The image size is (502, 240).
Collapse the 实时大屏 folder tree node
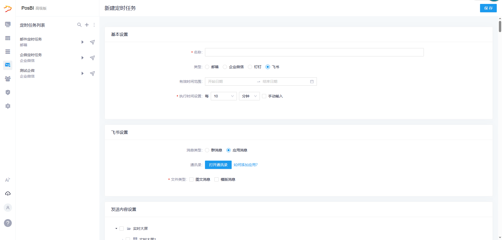click(x=116, y=229)
